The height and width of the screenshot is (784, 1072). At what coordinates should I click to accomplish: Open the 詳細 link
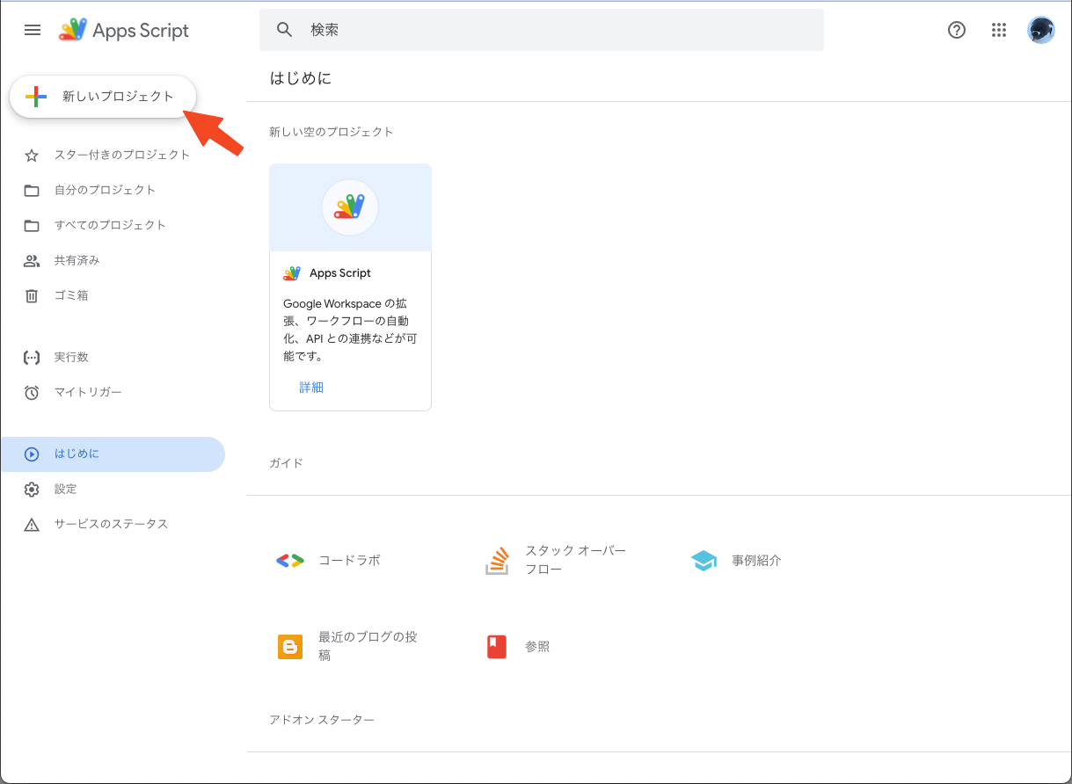coord(311,387)
